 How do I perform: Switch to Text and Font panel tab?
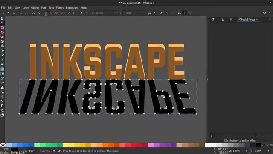[x=213, y=19]
